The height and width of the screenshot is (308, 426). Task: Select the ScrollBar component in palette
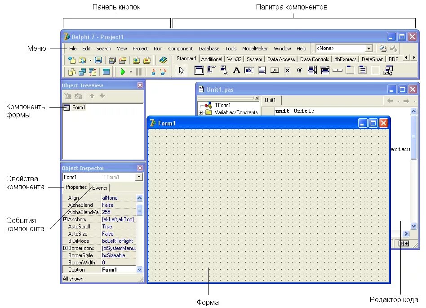tap(337, 70)
